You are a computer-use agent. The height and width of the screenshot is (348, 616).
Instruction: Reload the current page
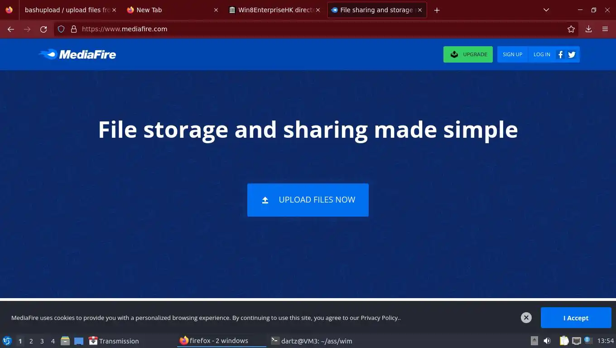click(43, 29)
